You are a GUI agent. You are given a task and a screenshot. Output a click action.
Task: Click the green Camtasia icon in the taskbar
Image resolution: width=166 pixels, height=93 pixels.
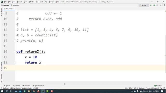(x=47, y=91)
